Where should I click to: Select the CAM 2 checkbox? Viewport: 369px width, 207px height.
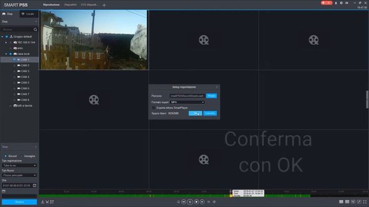14,66
